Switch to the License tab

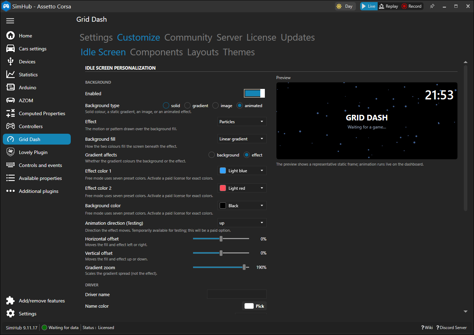tap(261, 37)
